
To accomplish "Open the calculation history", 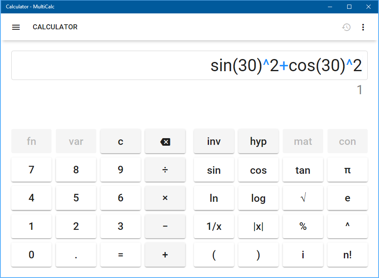I will point(346,27).
